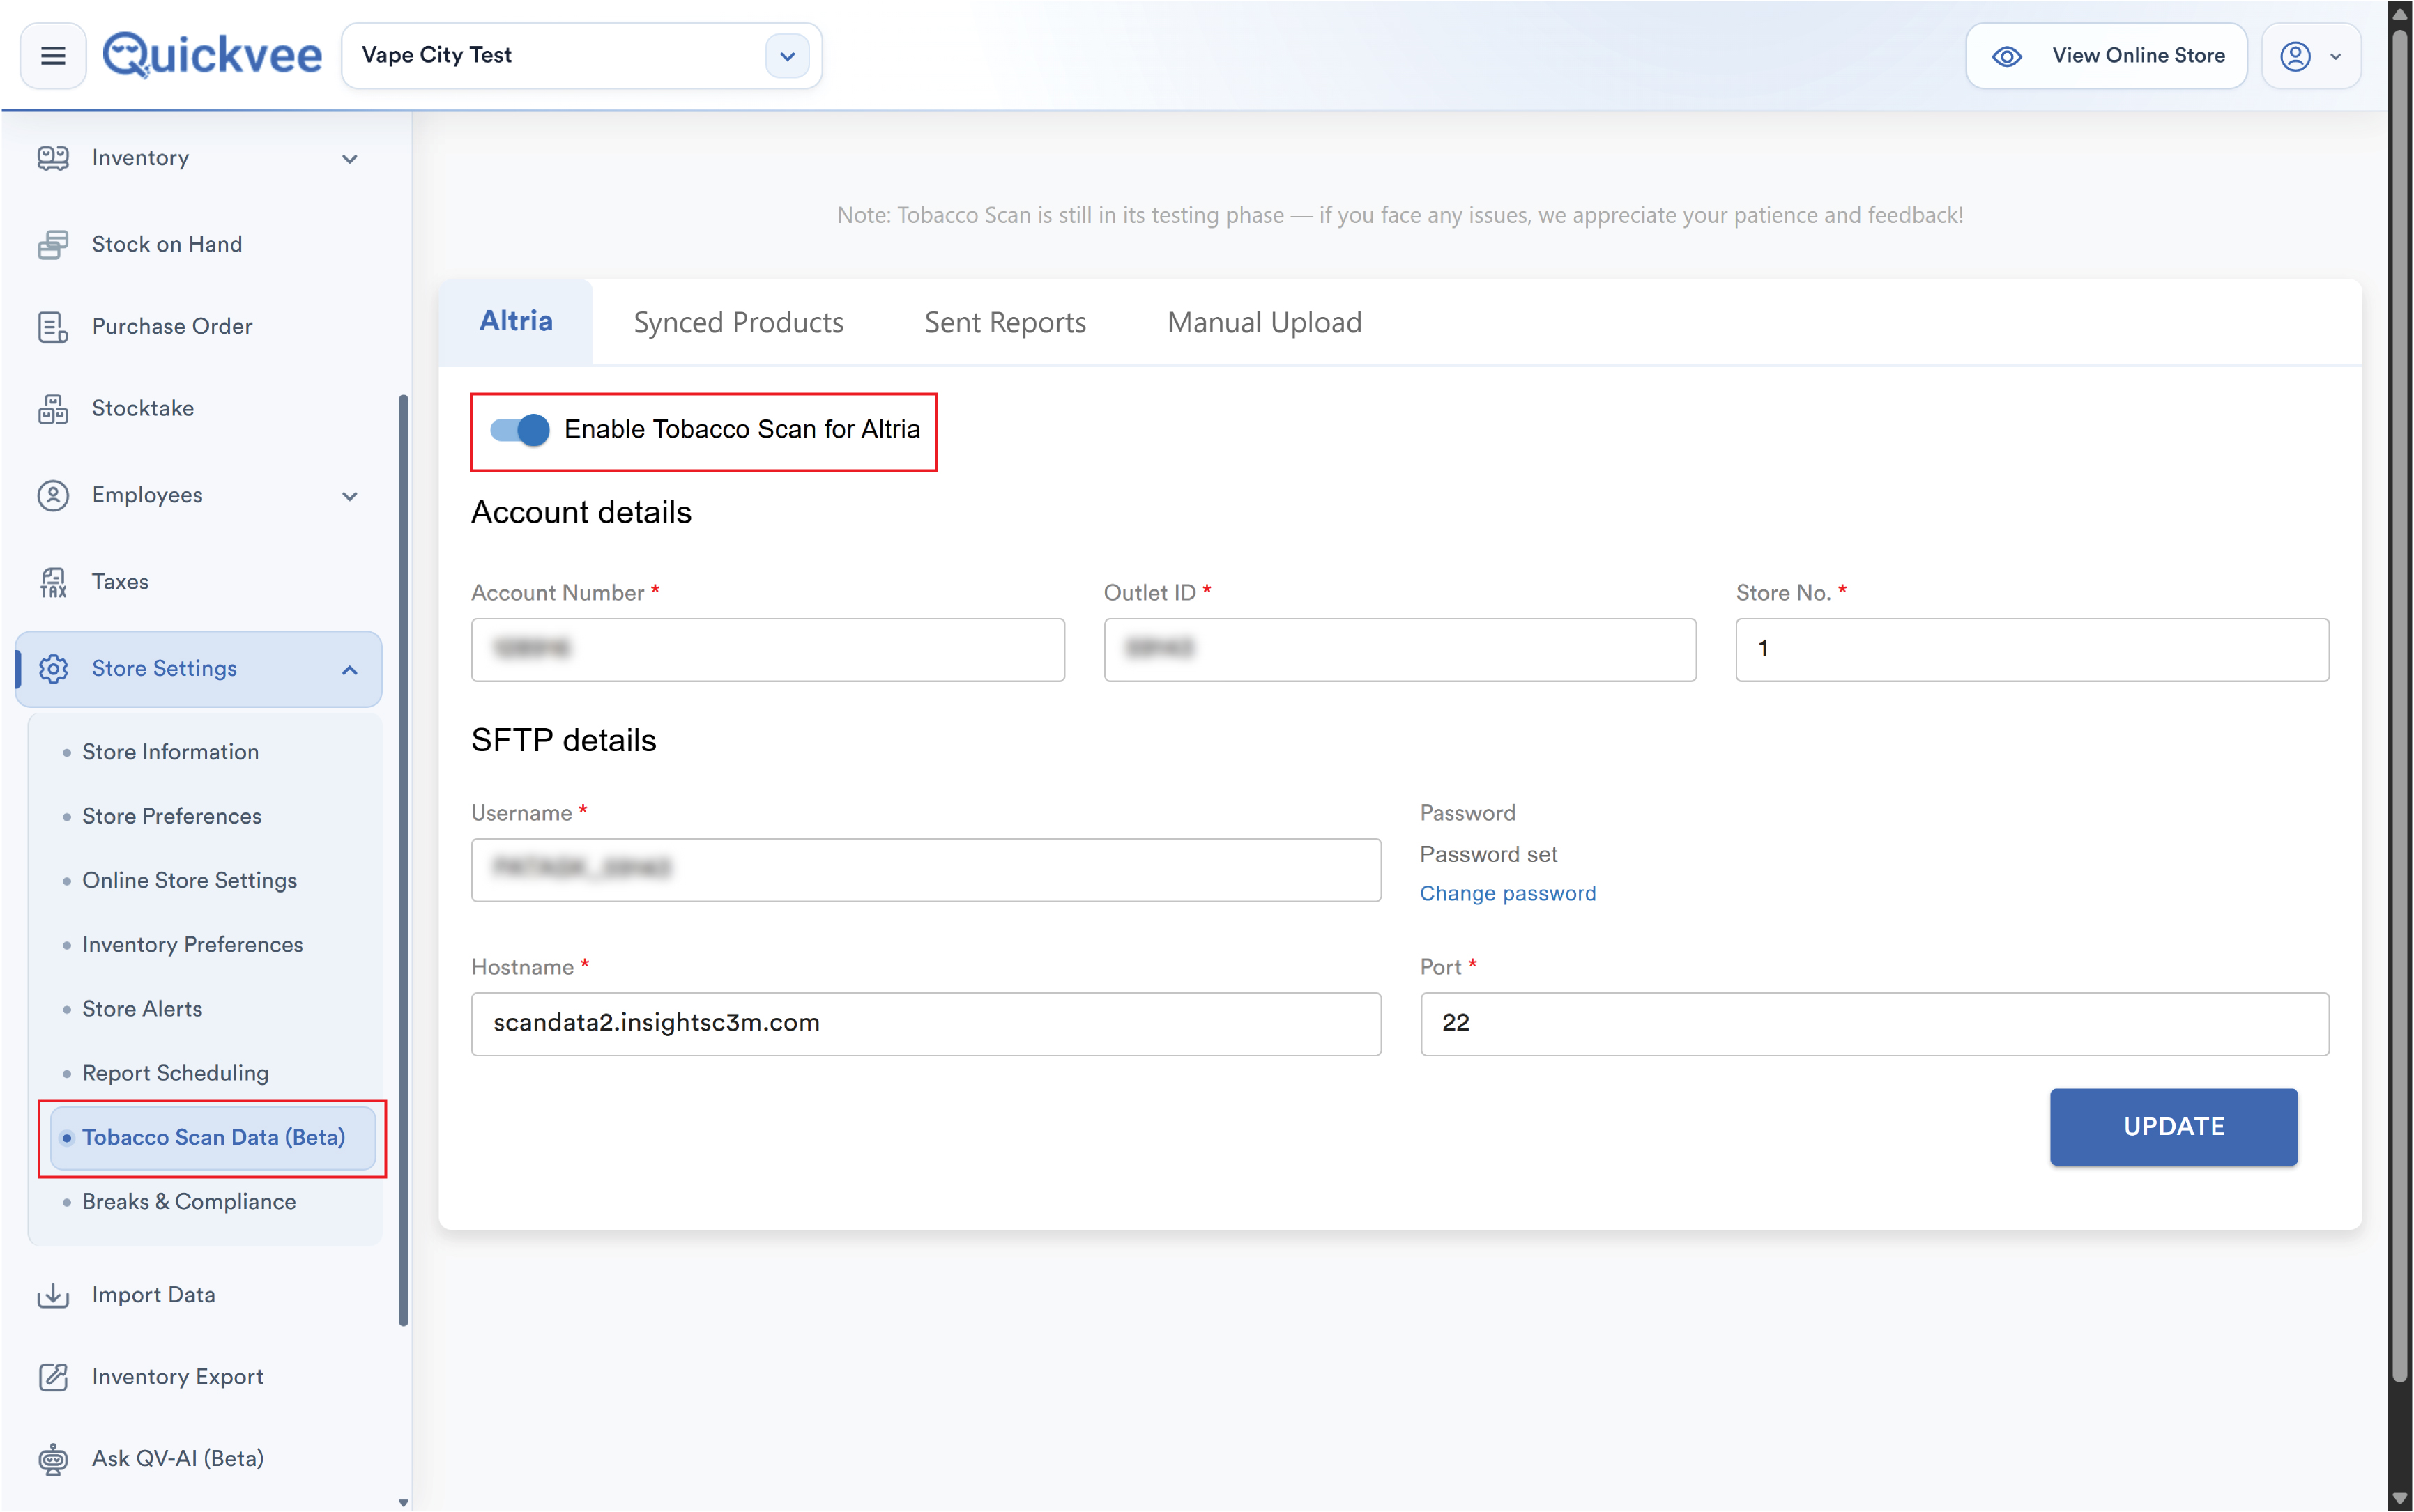Click the Ask QV-AI robot icon

[53, 1459]
